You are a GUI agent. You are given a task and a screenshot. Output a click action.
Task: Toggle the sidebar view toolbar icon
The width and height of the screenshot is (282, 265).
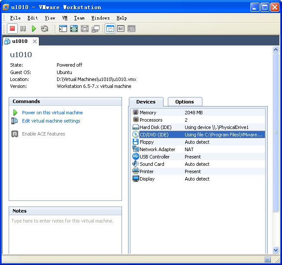[63, 29]
